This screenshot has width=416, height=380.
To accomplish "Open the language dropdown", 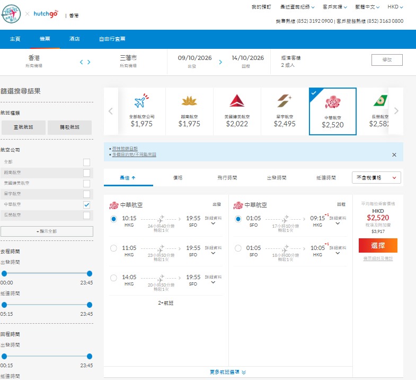I will [x=367, y=7].
